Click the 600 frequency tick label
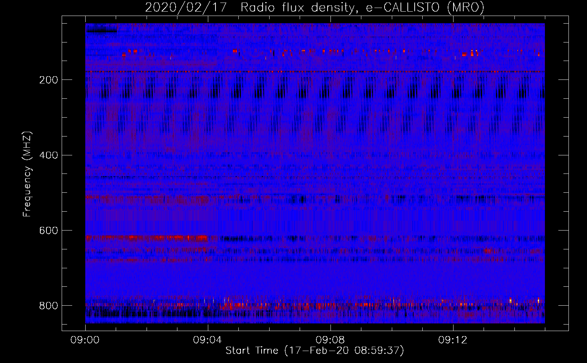Viewport: 587px width, 363px height. pyautogui.click(x=48, y=231)
